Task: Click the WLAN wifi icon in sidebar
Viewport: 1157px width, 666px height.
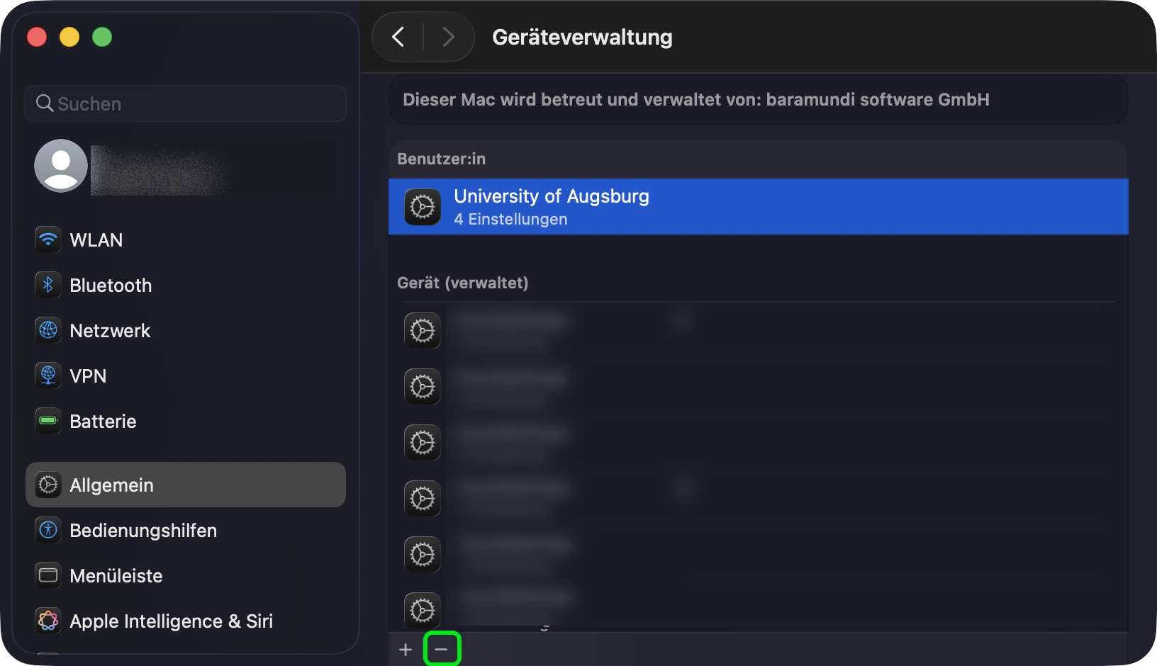Action: click(x=48, y=240)
